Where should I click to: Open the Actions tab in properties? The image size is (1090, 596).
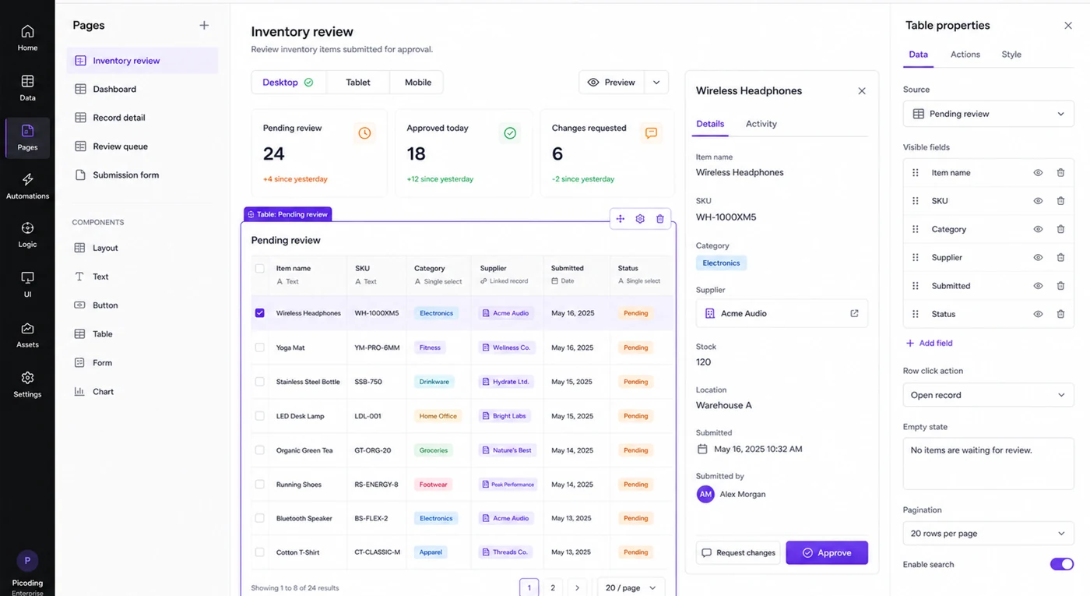pyautogui.click(x=965, y=55)
